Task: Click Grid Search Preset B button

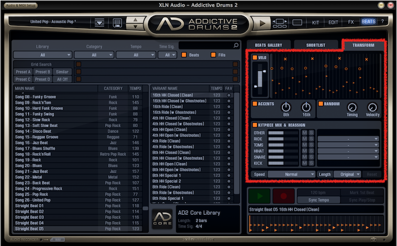Action: tap(43, 72)
